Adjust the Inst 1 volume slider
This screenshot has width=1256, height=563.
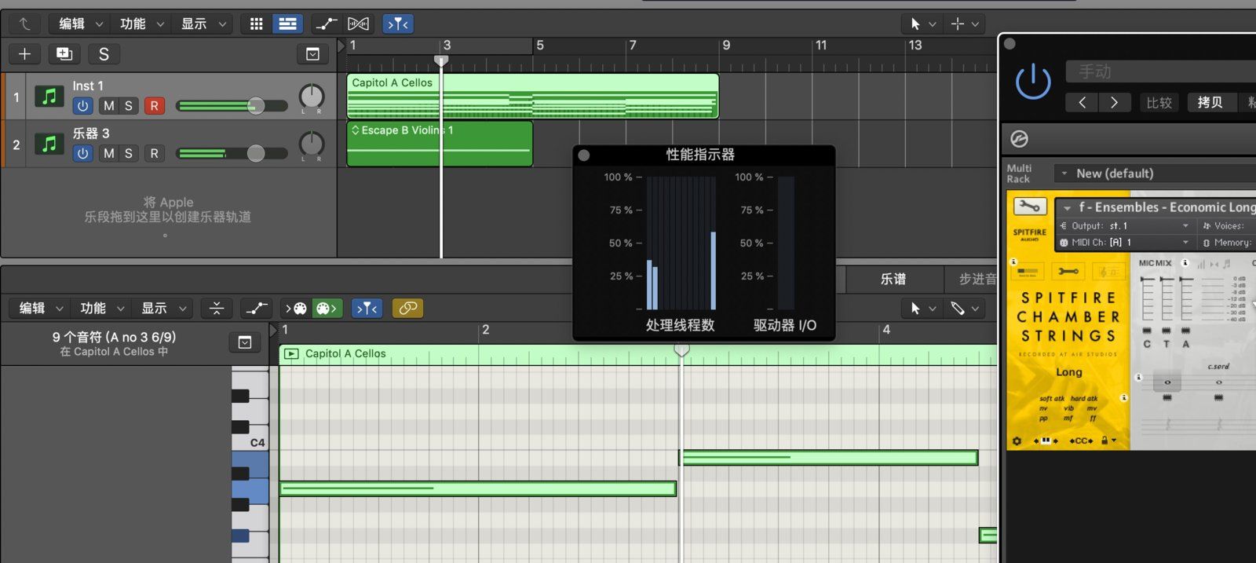(232, 106)
